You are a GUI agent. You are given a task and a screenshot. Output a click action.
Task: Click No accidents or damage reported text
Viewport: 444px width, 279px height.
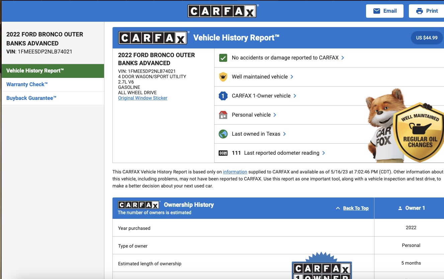click(x=285, y=58)
